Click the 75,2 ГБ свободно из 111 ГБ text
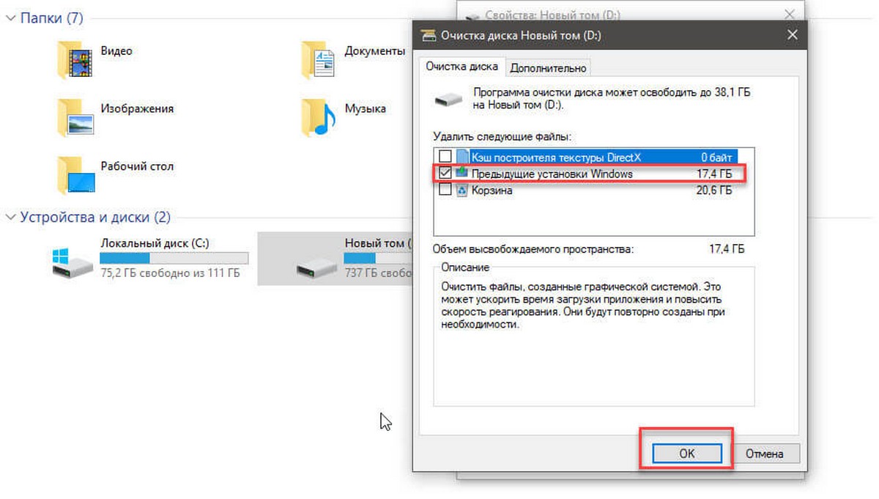The image size is (879, 499). tap(169, 274)
